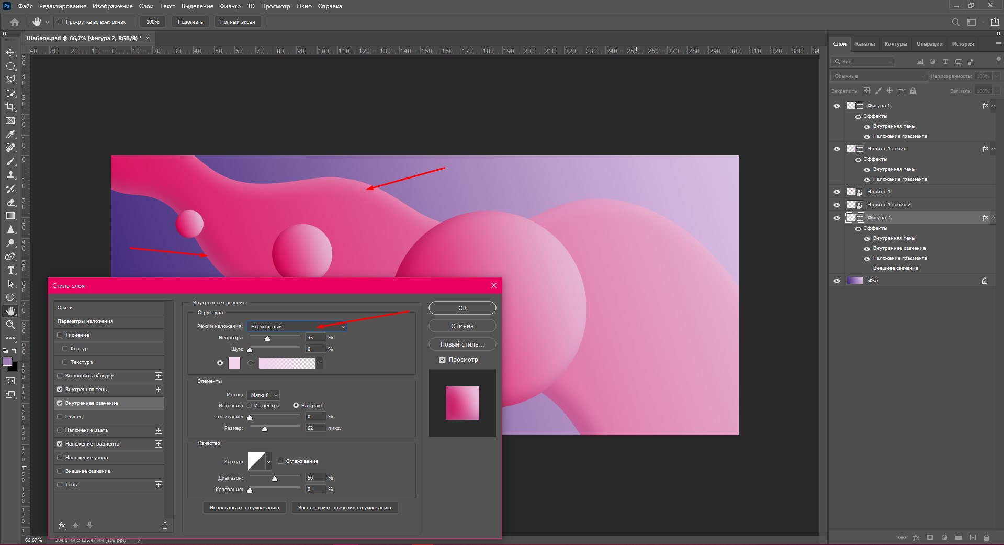Click Восстановить значения по умолчанию button
The width and height of the screenshot is (1004, 545).
(344, 508)
